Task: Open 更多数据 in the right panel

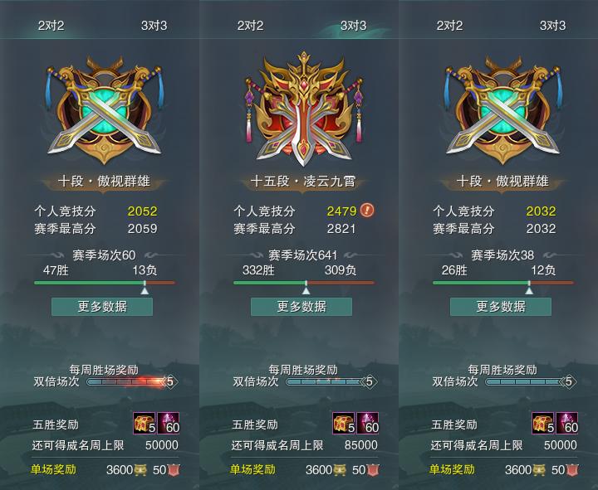Action: coord(501,307)
